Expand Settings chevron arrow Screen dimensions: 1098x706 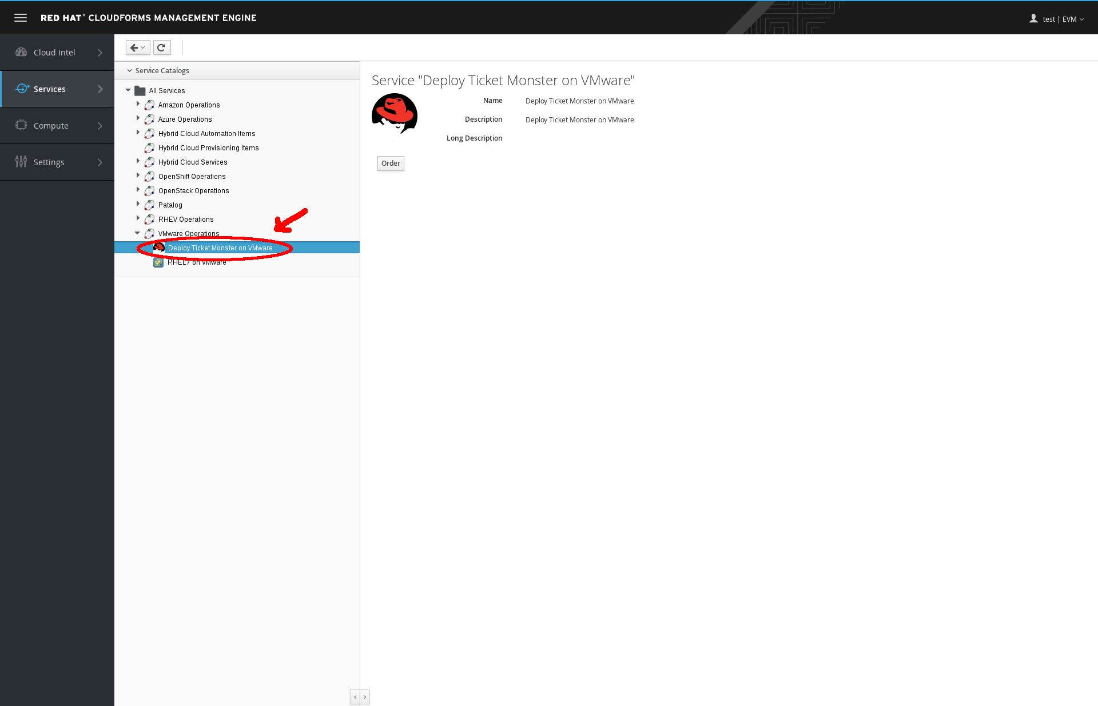tap(100, 162)
